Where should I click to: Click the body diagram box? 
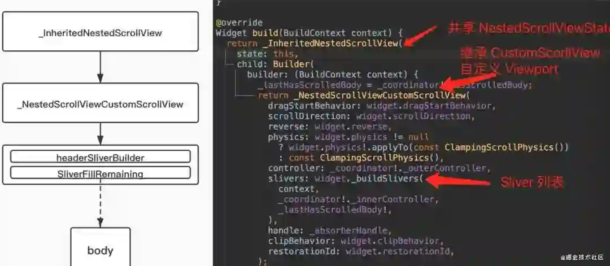[x=101, y=247]
